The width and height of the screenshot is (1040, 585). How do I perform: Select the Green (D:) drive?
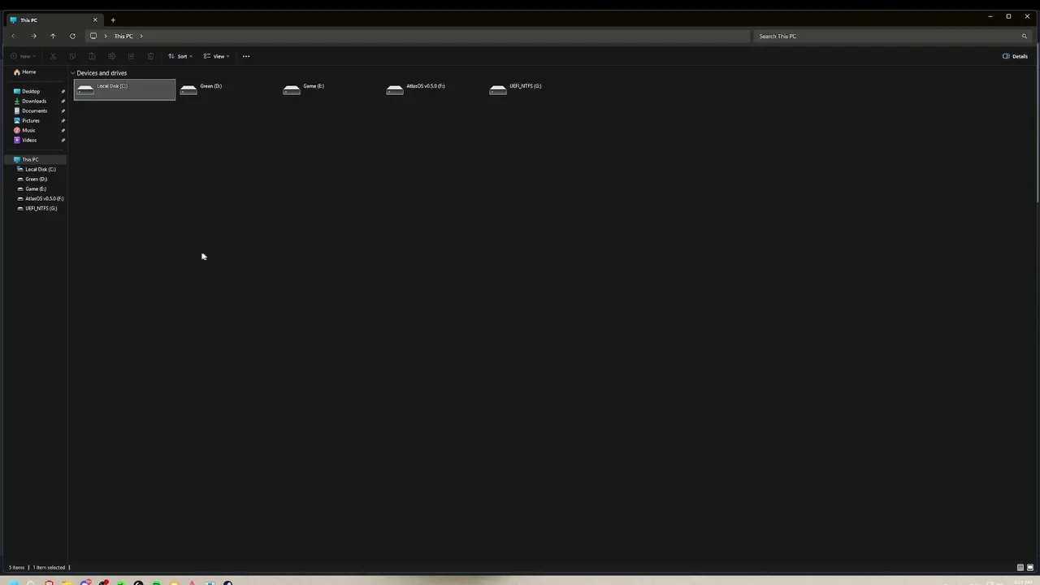(x=227, y=89)
